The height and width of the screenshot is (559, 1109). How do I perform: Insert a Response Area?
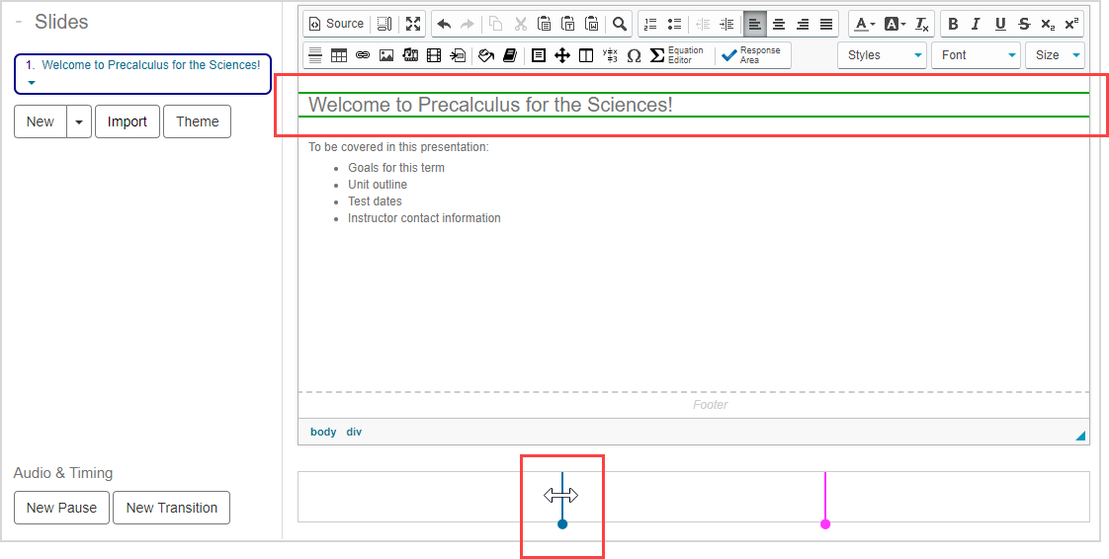click(x=752, y=55)
